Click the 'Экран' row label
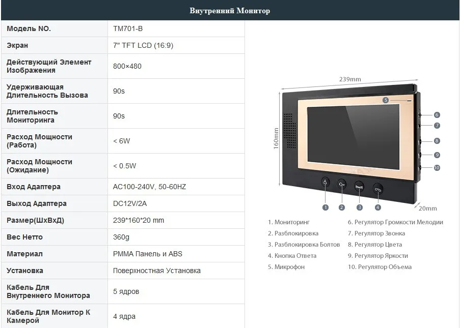The image size is (460, 328). click(17, 45)
